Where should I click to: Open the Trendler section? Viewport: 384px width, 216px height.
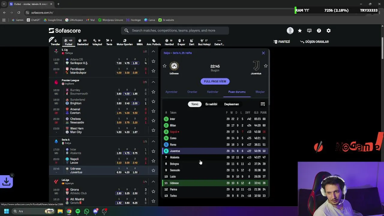pos(55,42)
